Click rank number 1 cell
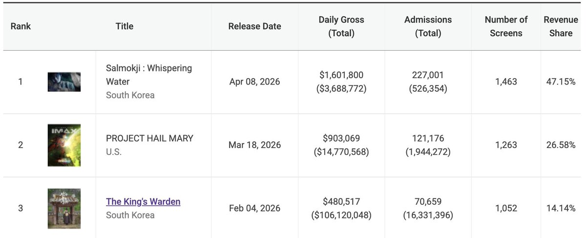586x238 pixels. point(21,82)
